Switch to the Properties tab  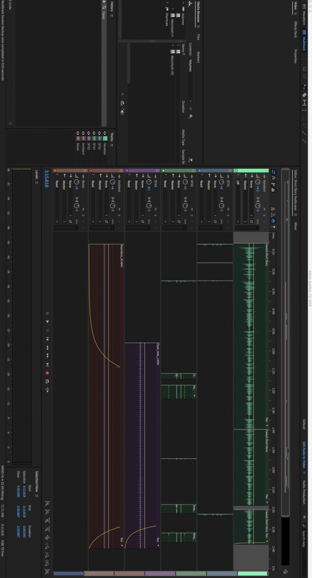point(296,56)
